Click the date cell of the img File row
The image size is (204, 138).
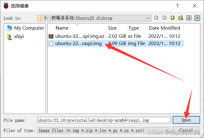[164, 43]
